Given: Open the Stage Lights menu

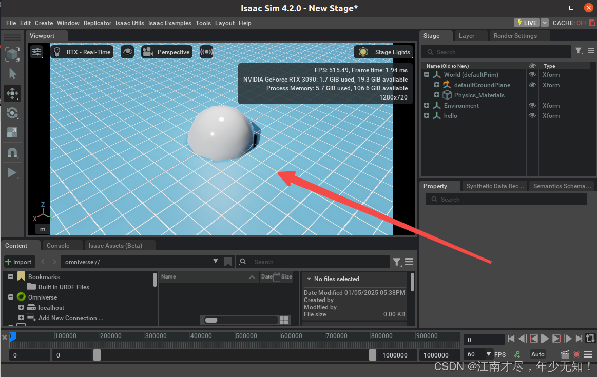Looking at the screenshot, I should tap(384, 52).
